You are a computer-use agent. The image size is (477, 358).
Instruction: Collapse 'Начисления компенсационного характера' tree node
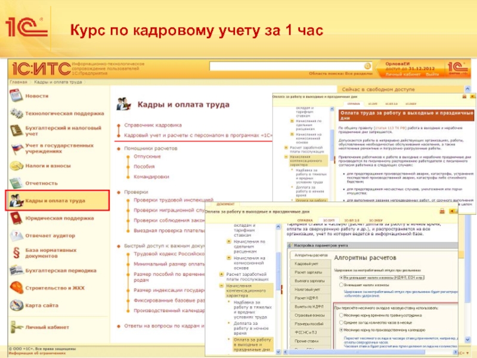click(221, 286)
